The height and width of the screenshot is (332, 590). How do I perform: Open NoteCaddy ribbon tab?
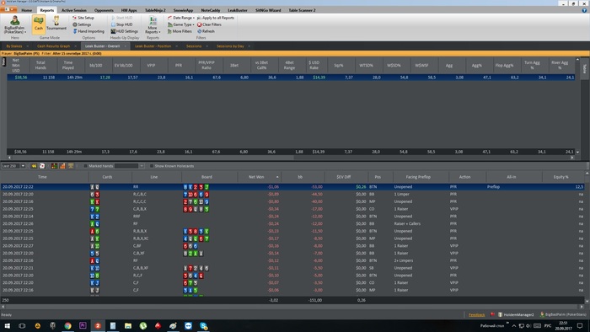[211, 10]
